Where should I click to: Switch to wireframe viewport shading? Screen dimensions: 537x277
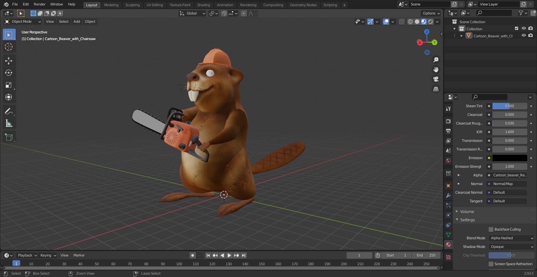point(410,22)
